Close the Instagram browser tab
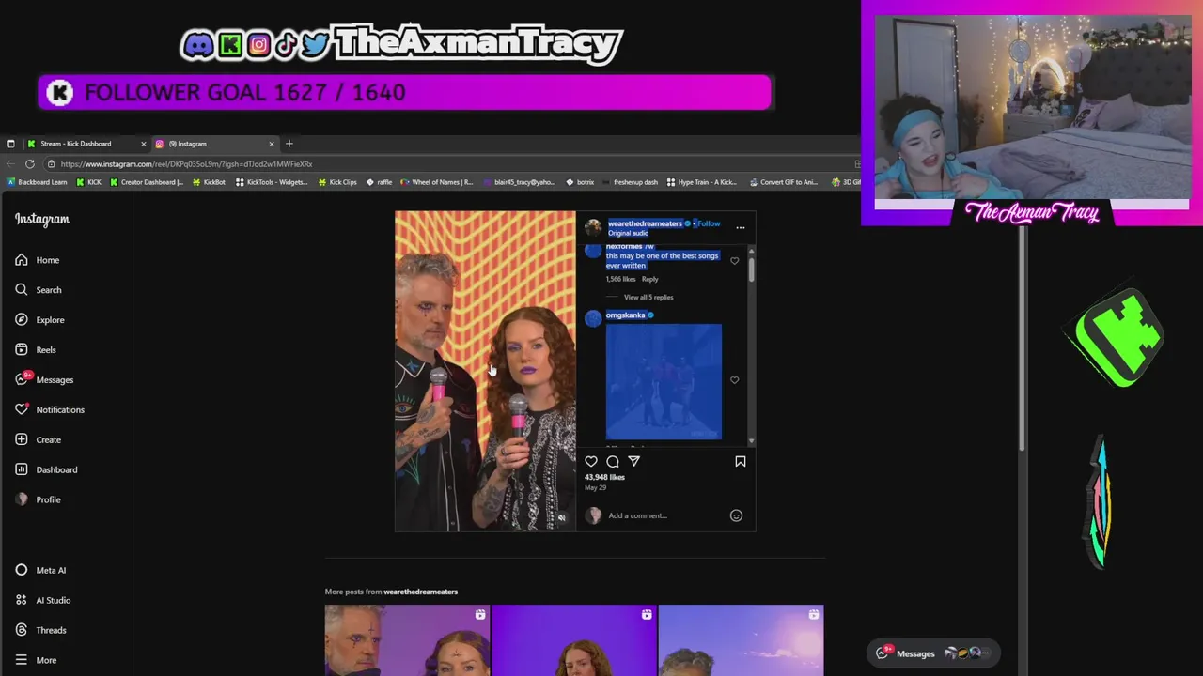Screen dimensions: 1203x676 click(x=272, y=144)
